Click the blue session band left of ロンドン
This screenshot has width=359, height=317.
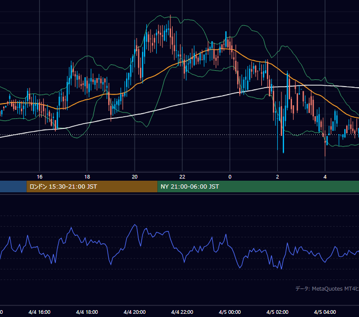[13, 187]
